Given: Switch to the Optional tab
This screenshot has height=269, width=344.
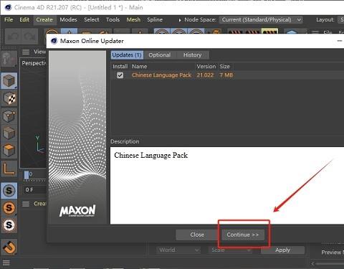Looking at the screenshot, I should (x=160, y=55).
